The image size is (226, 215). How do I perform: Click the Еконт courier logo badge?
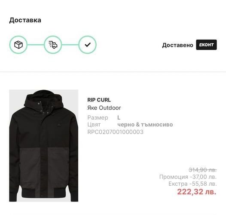206,45
